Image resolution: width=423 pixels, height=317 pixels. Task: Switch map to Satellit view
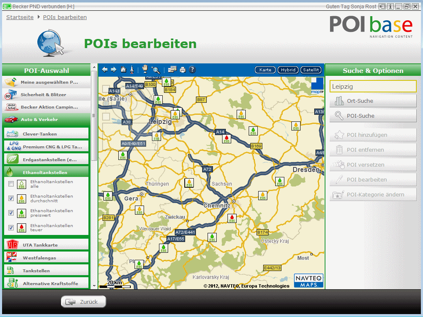click(x=311, y=70)
